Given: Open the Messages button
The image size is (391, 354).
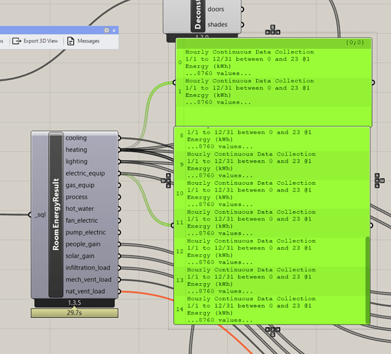Looking at the screenshot, I should pyautogui.click(x=84, y=41).
